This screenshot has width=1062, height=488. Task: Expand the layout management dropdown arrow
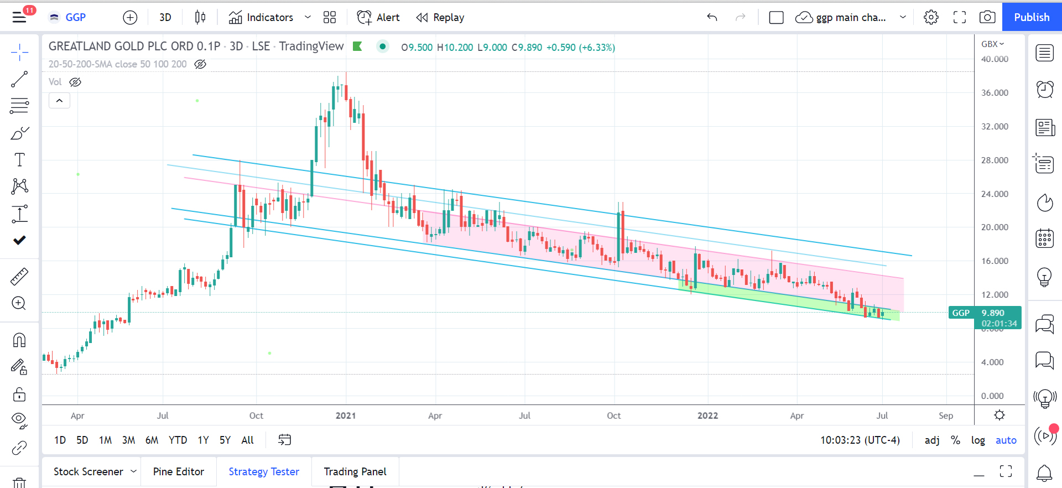pos(903,17)
